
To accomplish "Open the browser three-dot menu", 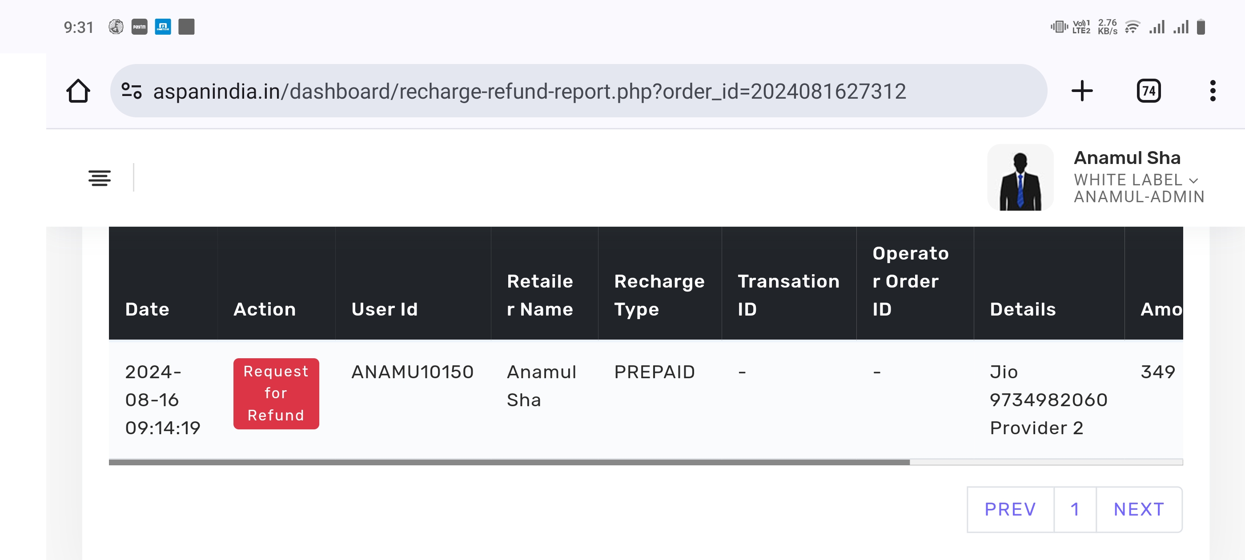I will point(1213,91).
